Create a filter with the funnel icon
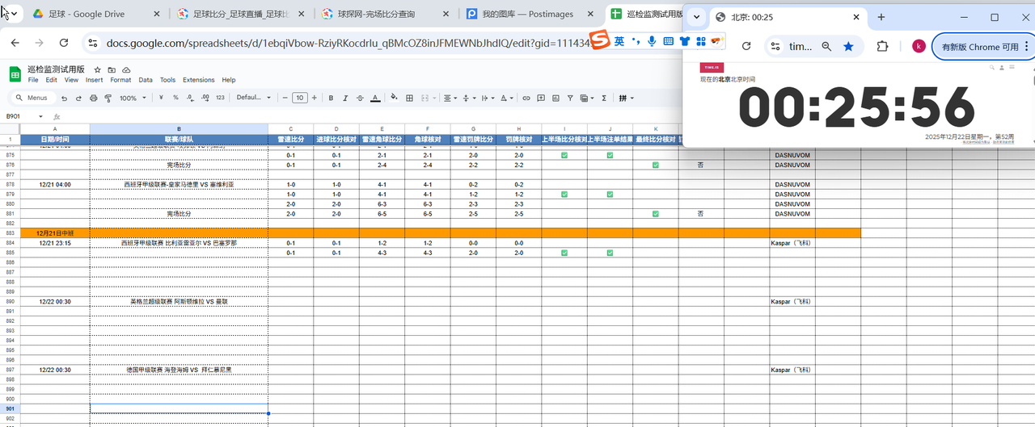Image resolution: width=1035 pixels, height=427 pixels. (x=570, y=98)
